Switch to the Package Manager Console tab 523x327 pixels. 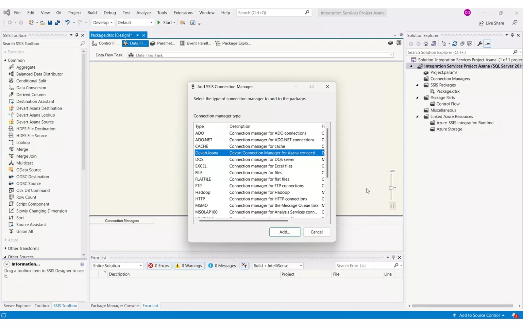pyautogui.click(x=114, y=306)
